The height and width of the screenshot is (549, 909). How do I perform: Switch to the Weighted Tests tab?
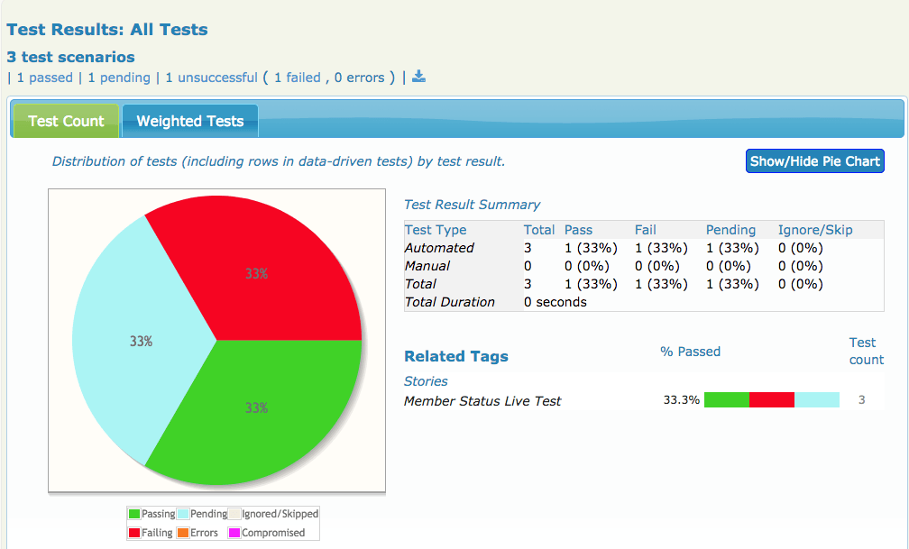[x=190, y=121]
